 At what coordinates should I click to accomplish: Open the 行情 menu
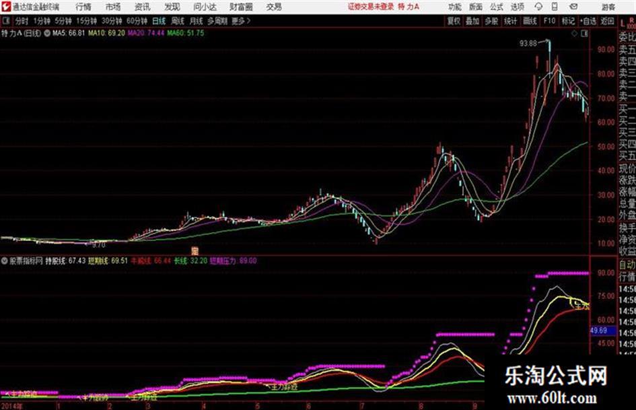click(x=83, y=7)
